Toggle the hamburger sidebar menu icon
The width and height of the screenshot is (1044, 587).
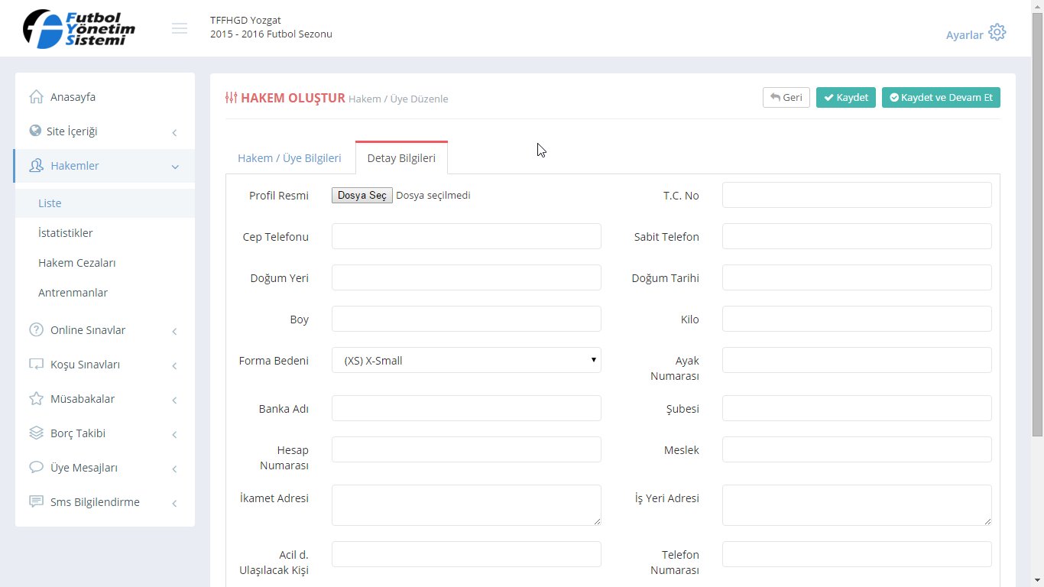tap(180, 28)
